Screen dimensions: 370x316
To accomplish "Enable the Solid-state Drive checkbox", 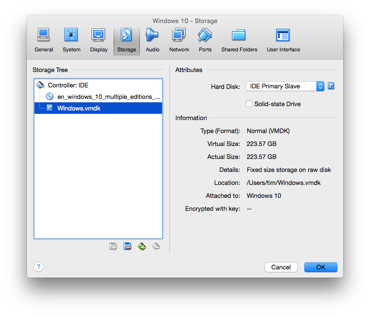I will coord(249,104).
